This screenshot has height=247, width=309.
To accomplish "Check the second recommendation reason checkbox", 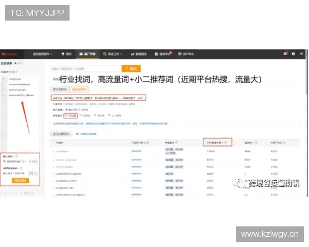I will pyautogui.click(x=81, y=115).
